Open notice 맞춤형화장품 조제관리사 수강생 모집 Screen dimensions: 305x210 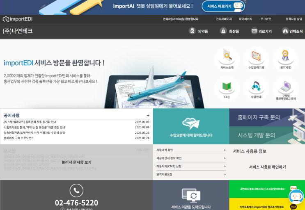click(x=34, y=132)
